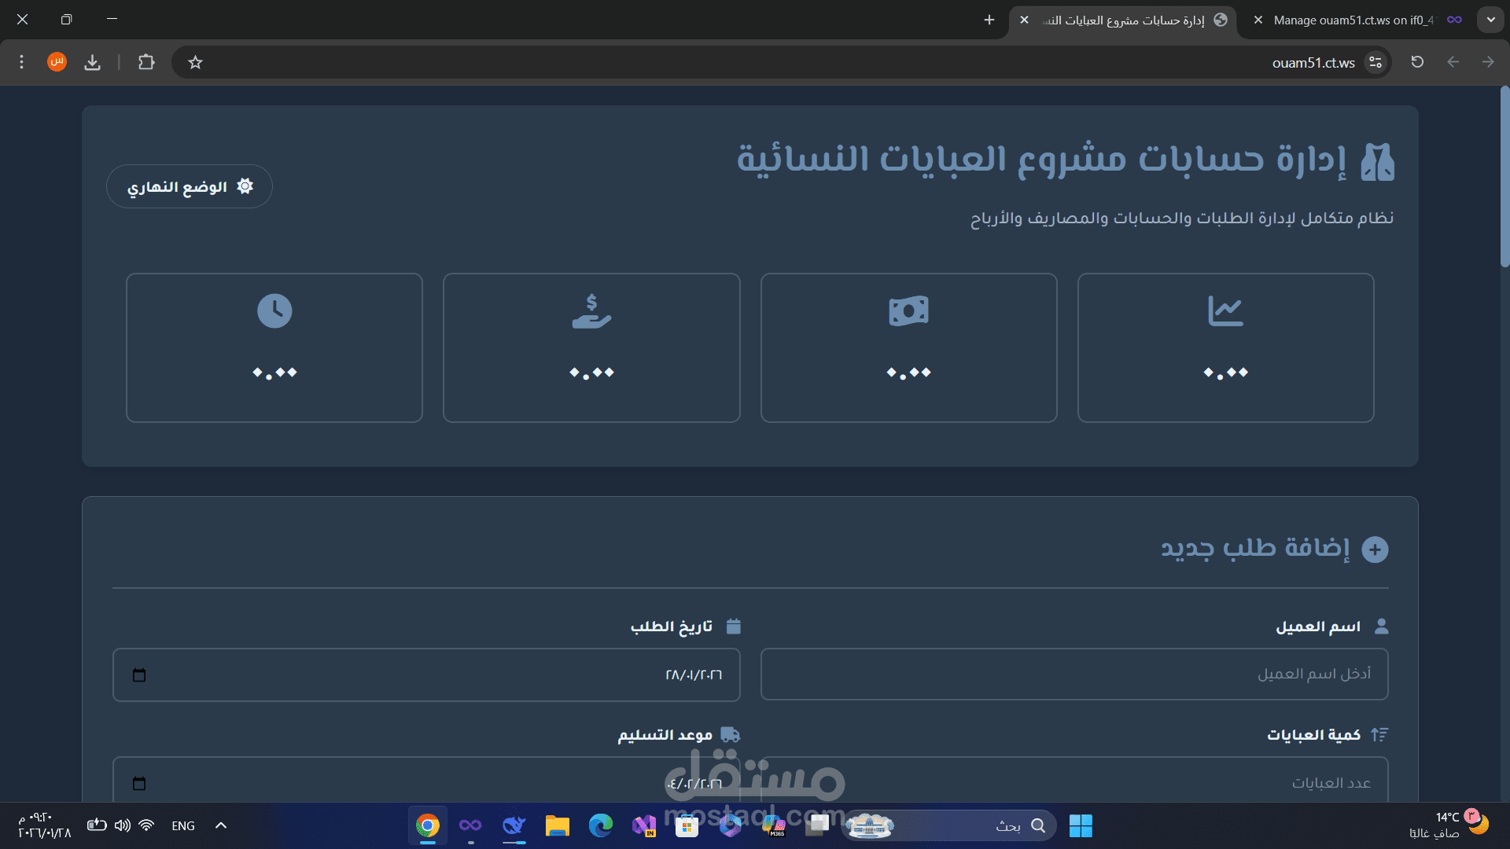Click the اسم العميل input field

click(x=1074, y=674)
